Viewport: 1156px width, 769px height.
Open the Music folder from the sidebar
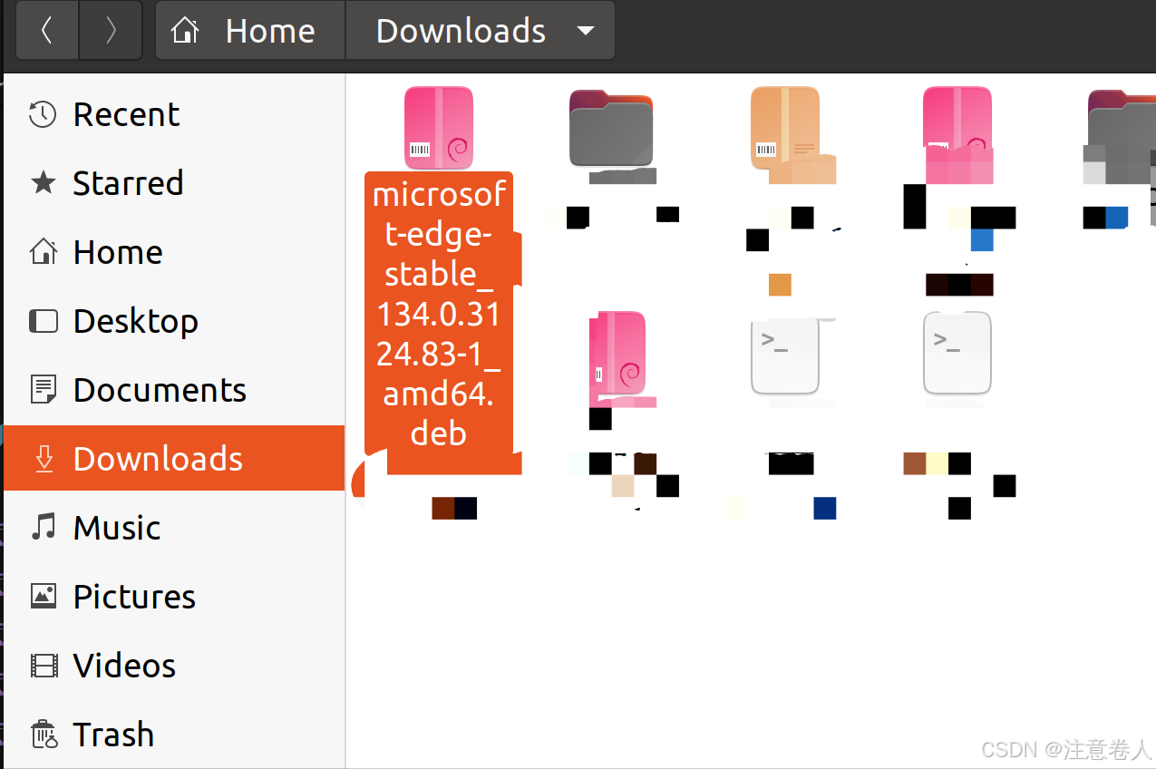tap(116, 528)
